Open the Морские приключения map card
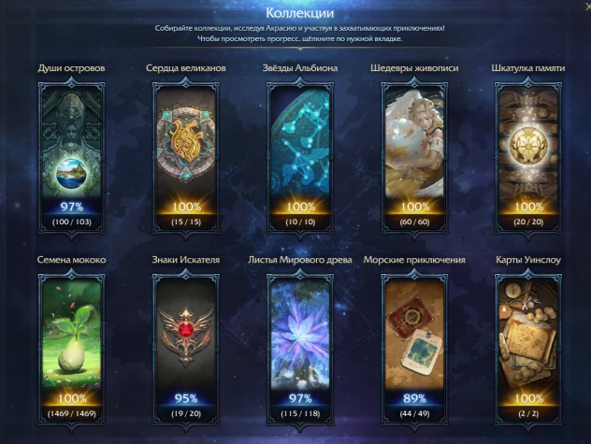Image resolution: width=591 pixels, height=444 pixels. (414, 350)
